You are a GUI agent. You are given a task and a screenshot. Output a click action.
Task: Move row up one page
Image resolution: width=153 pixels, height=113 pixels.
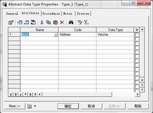(x=16, y=94)
